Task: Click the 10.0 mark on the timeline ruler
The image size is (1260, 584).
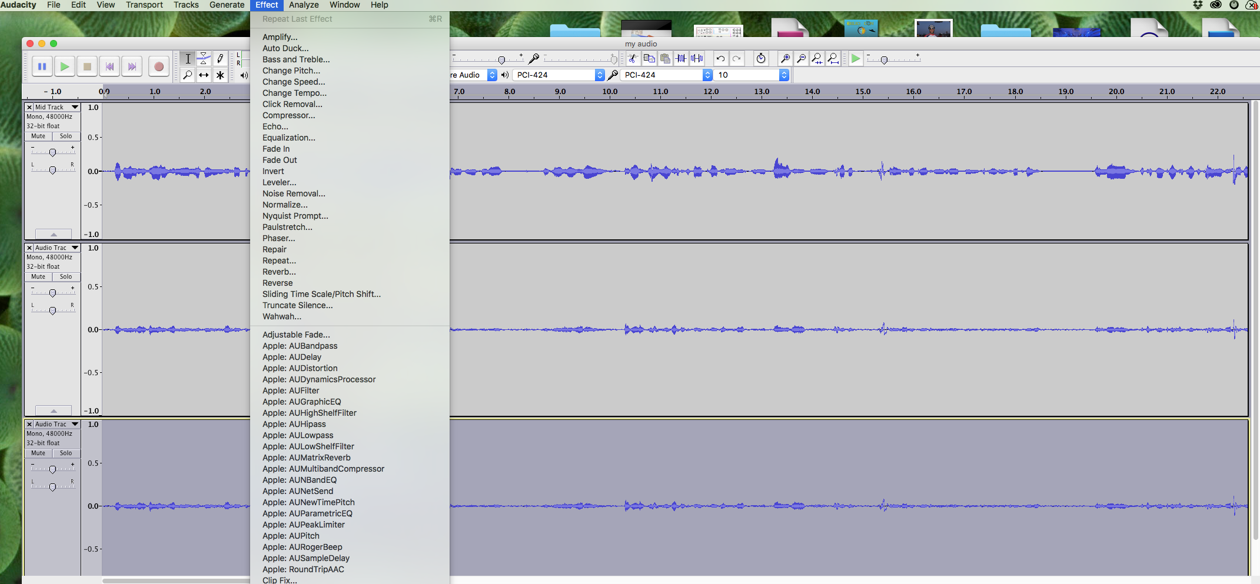Action: click(x=610, y=92)
